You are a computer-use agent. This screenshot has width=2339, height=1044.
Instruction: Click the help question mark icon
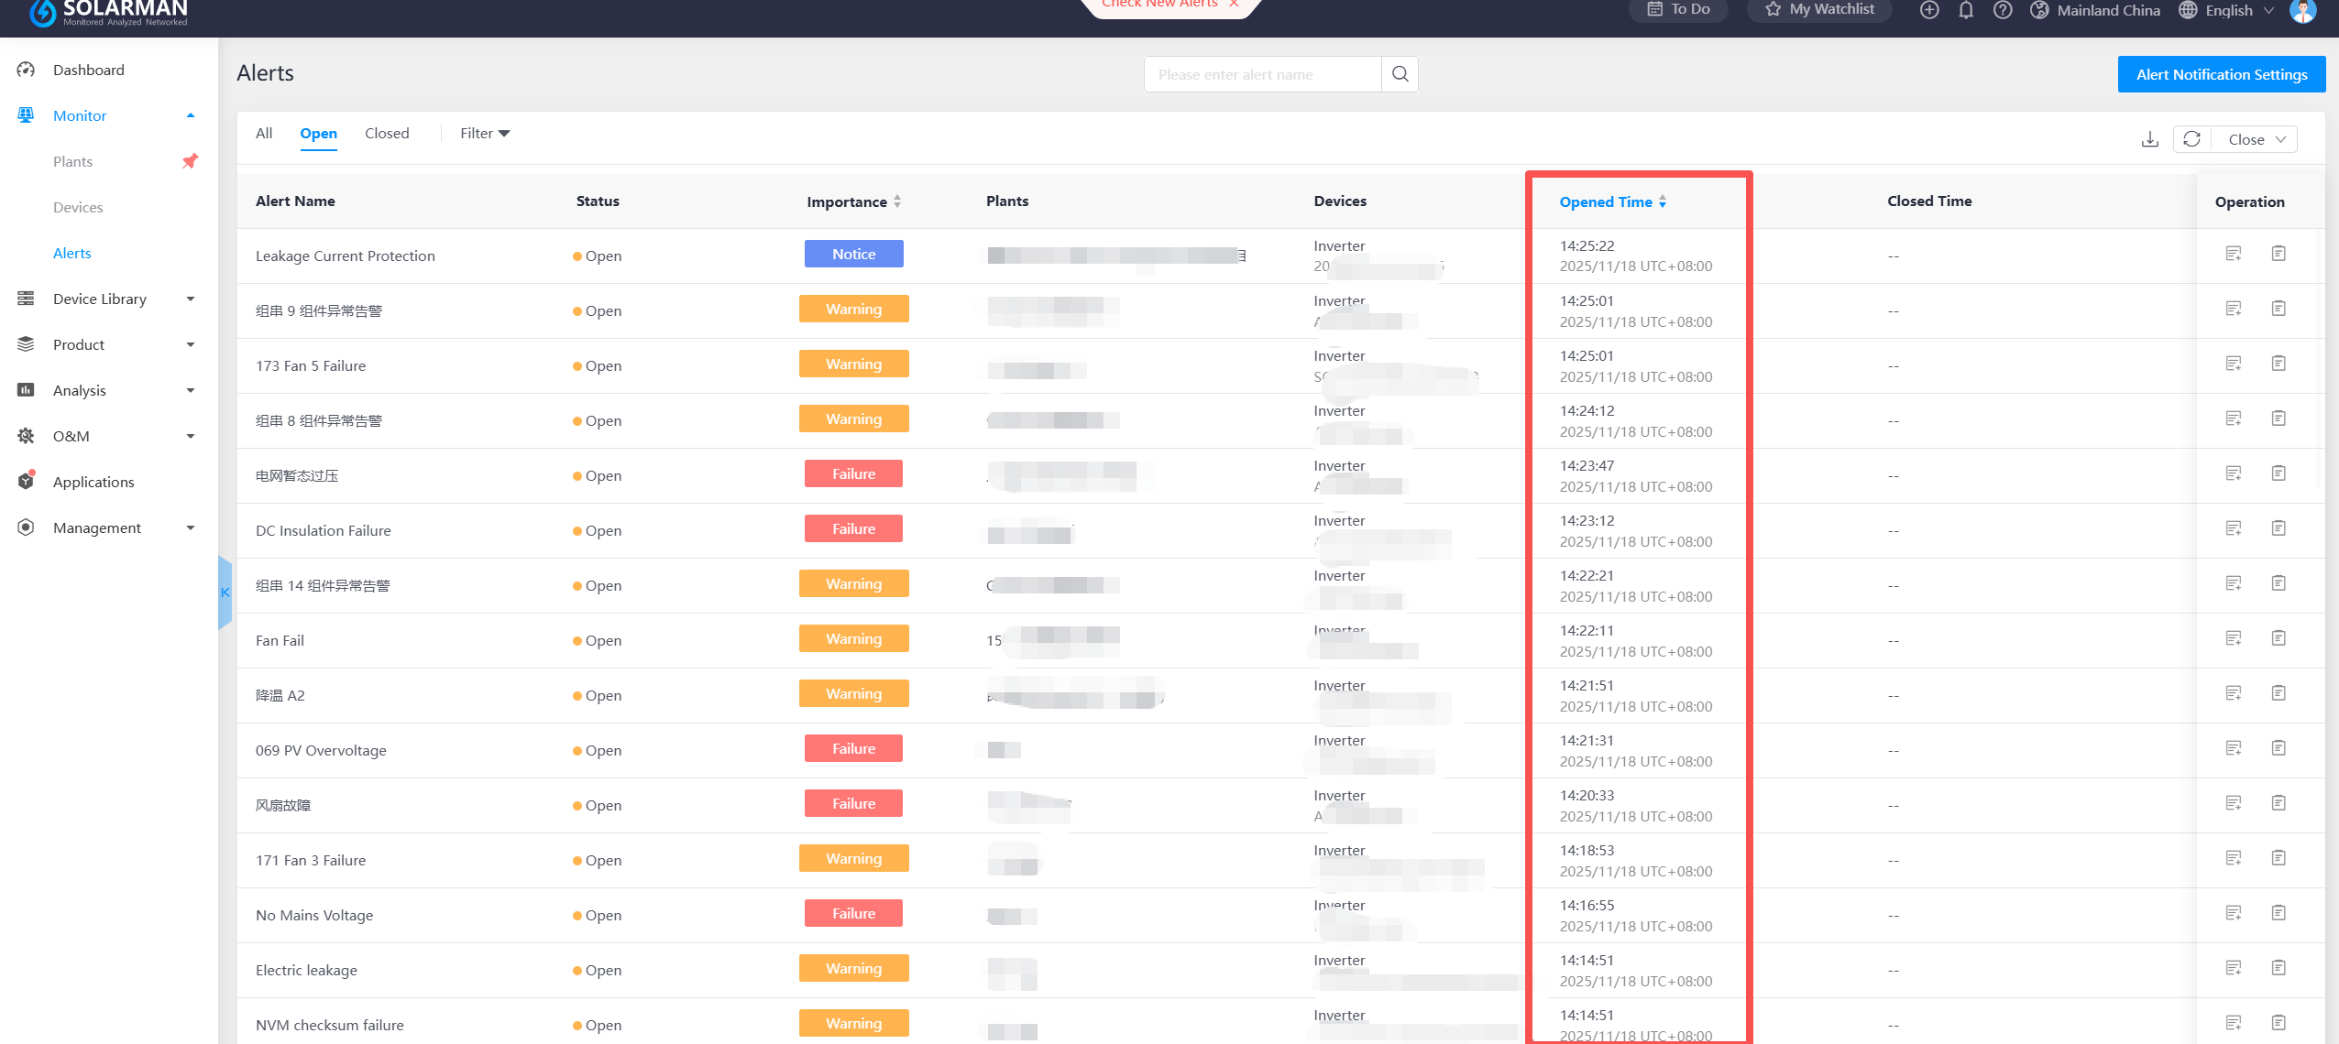(x=2003, y=10)
